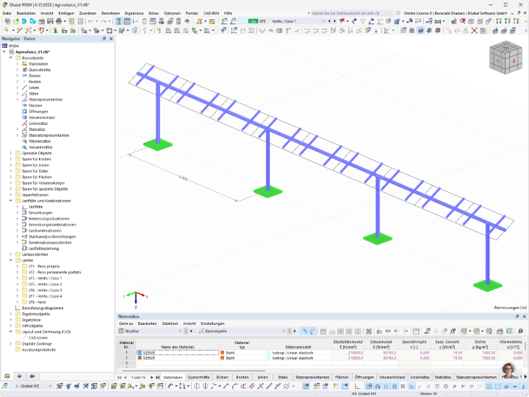The image size is (529, 397).
Task: Click the blue color swatch of material S235JR
Action: 140,353
